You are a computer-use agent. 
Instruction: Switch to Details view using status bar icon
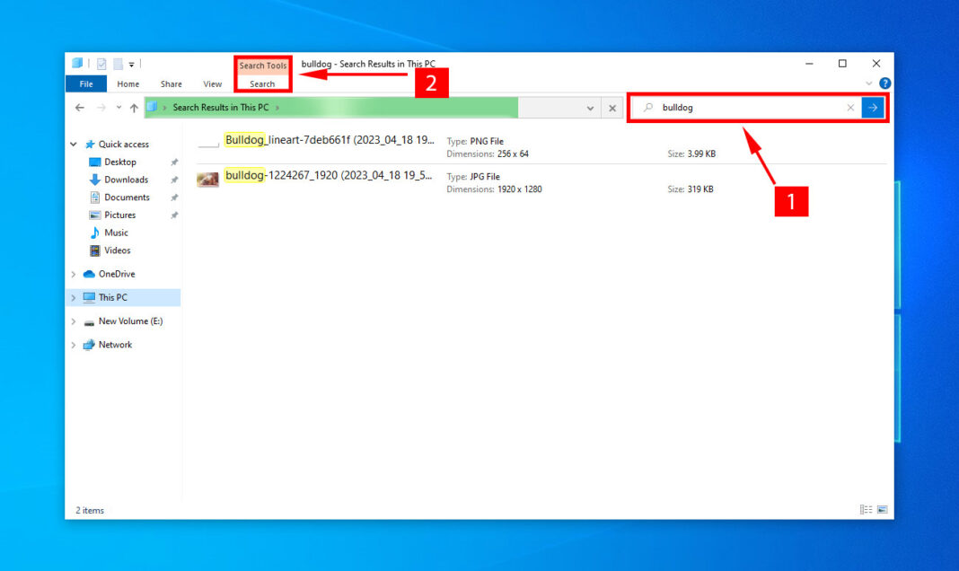click(x=863, y=509)
